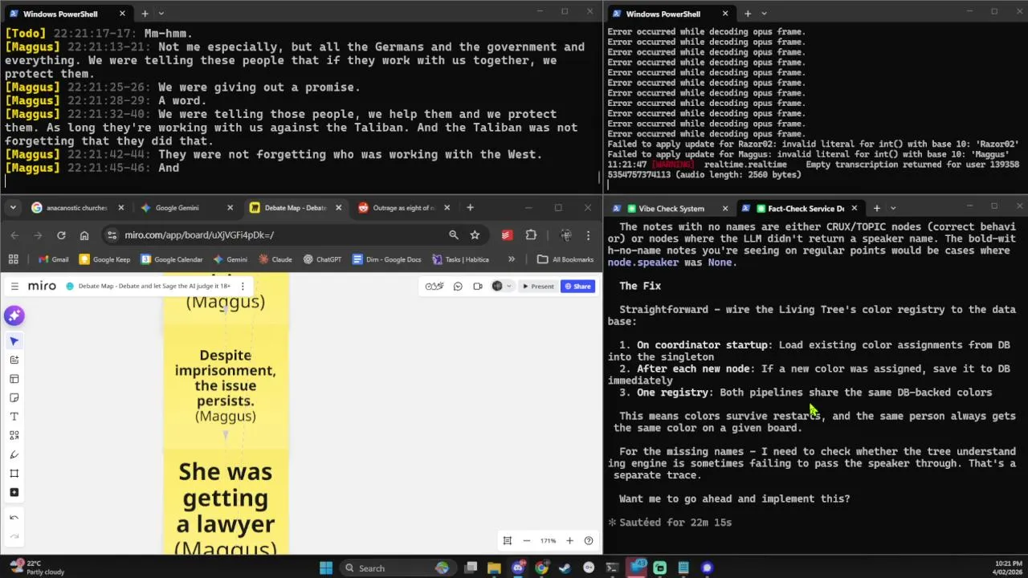The width and height of the screenshot is (1028, 578).
Task: Bookmark this page with star icon
Action: (x=475, y=235)
